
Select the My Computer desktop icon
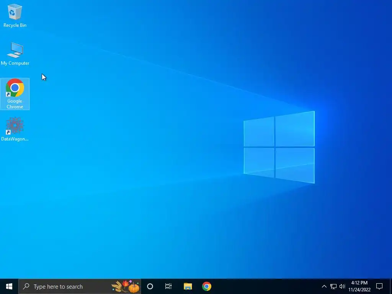click(x=15, y=54)
